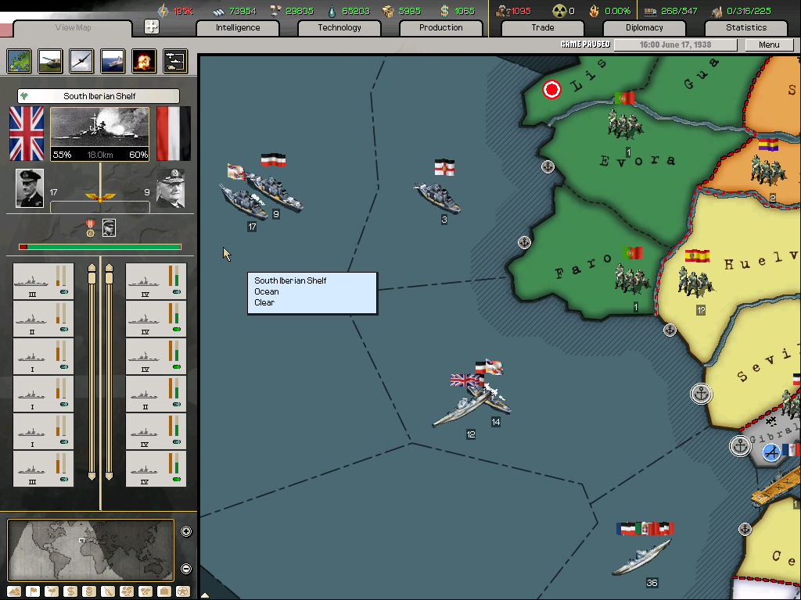
Task: Toggle the dollar-sign economic map mode
Action: 70,591
